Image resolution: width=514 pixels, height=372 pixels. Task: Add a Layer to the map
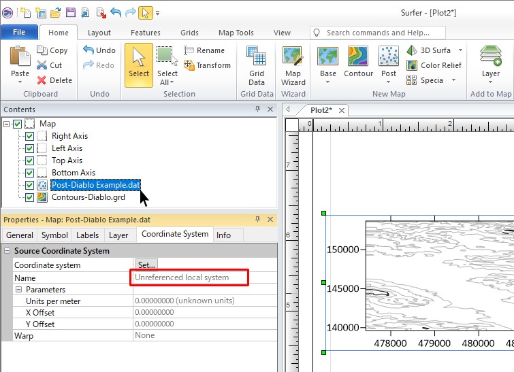click(x=491, y=61)
